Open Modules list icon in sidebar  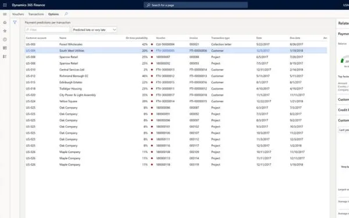pos(5,56)
